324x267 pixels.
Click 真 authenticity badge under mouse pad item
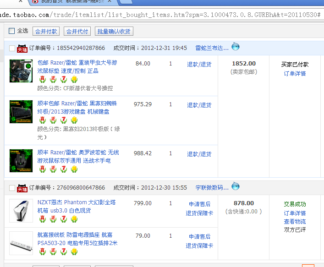point(43,79)
